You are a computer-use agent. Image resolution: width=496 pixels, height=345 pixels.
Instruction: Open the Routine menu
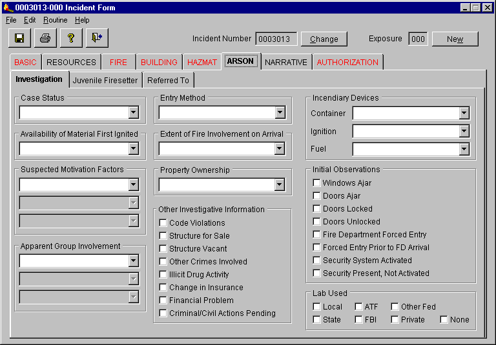tap(55, 20)
